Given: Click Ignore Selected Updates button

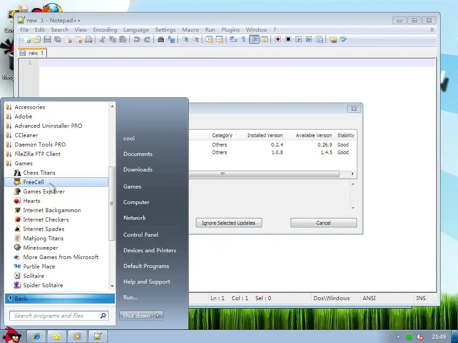Looking at the screenshot, I should 229,223.
